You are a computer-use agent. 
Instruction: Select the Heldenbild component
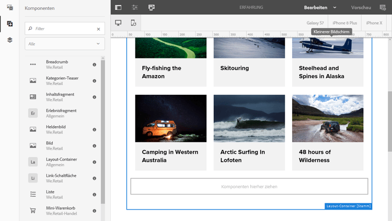tap(63, 129)
